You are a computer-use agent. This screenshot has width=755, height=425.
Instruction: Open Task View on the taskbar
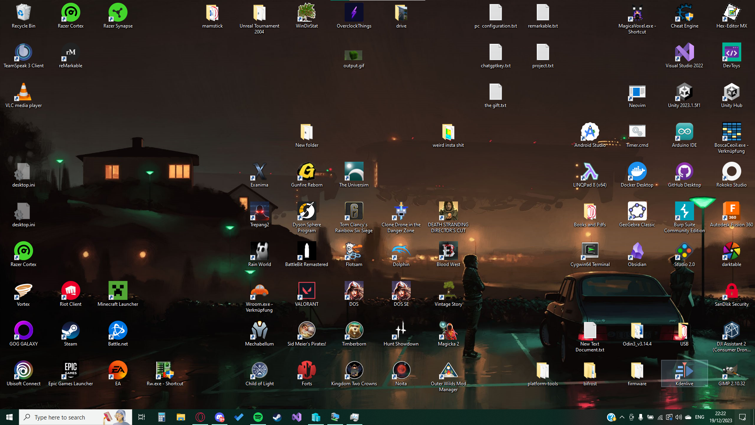point(142,417)
